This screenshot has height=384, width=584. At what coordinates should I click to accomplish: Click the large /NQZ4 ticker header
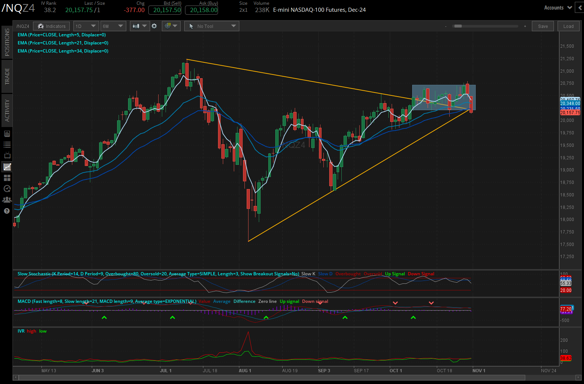[x=18, y=8]
